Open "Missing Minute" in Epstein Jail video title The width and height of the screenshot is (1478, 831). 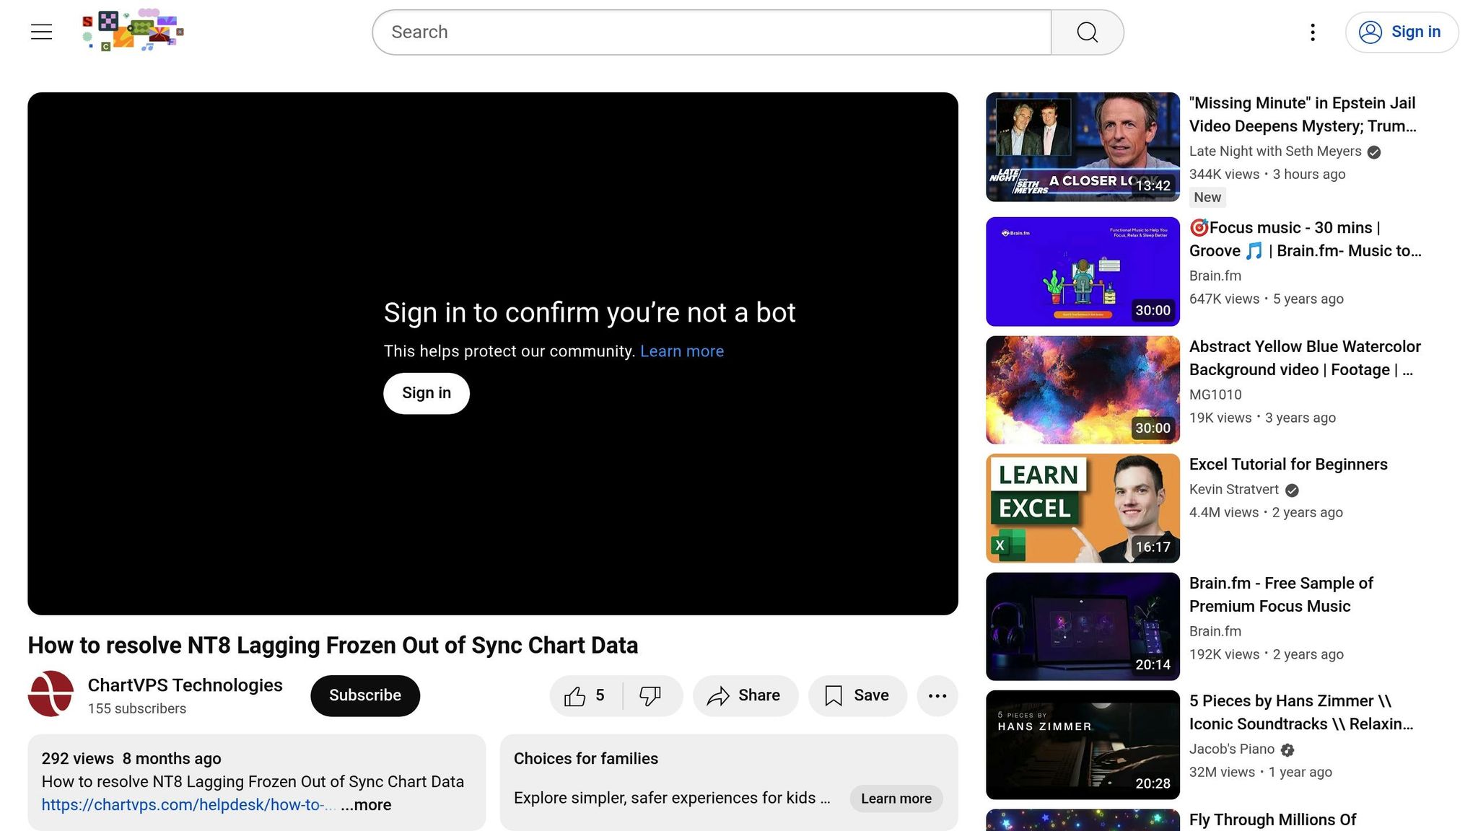click(1303, 115)
